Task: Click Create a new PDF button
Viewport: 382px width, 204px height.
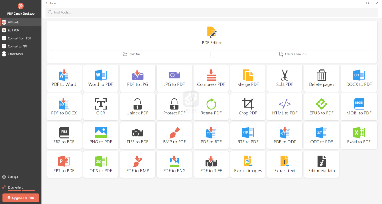Action: 292,54
